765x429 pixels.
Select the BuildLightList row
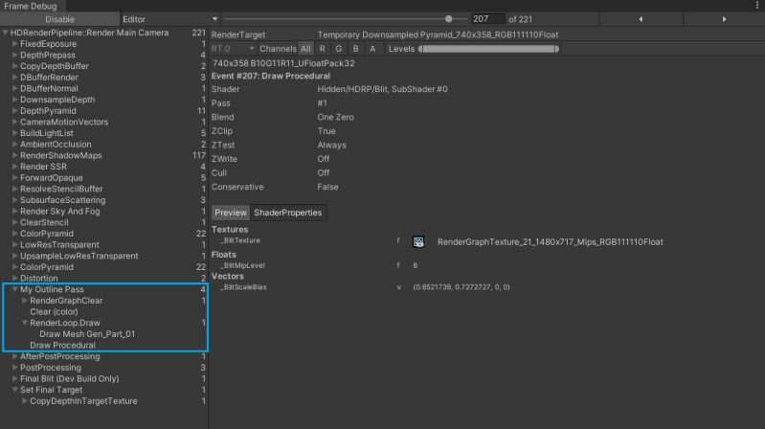[x=104, y=133]
